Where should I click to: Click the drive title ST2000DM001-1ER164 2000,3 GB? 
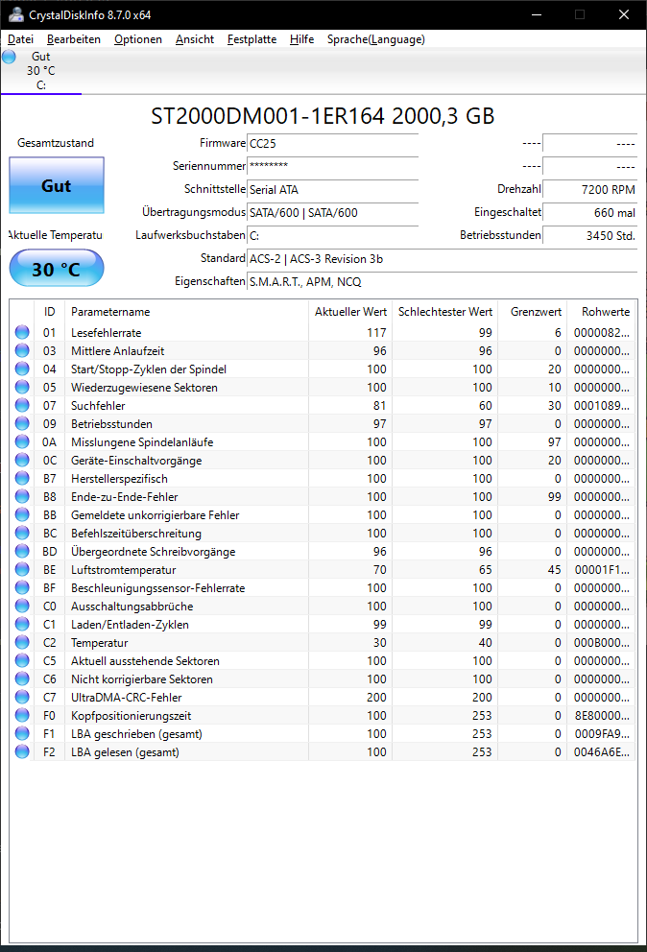pos(323,116)
